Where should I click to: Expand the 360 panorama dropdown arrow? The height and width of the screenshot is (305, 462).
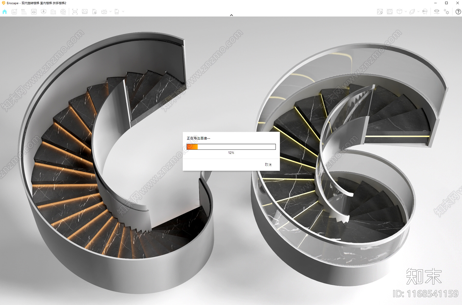(110, 12)
